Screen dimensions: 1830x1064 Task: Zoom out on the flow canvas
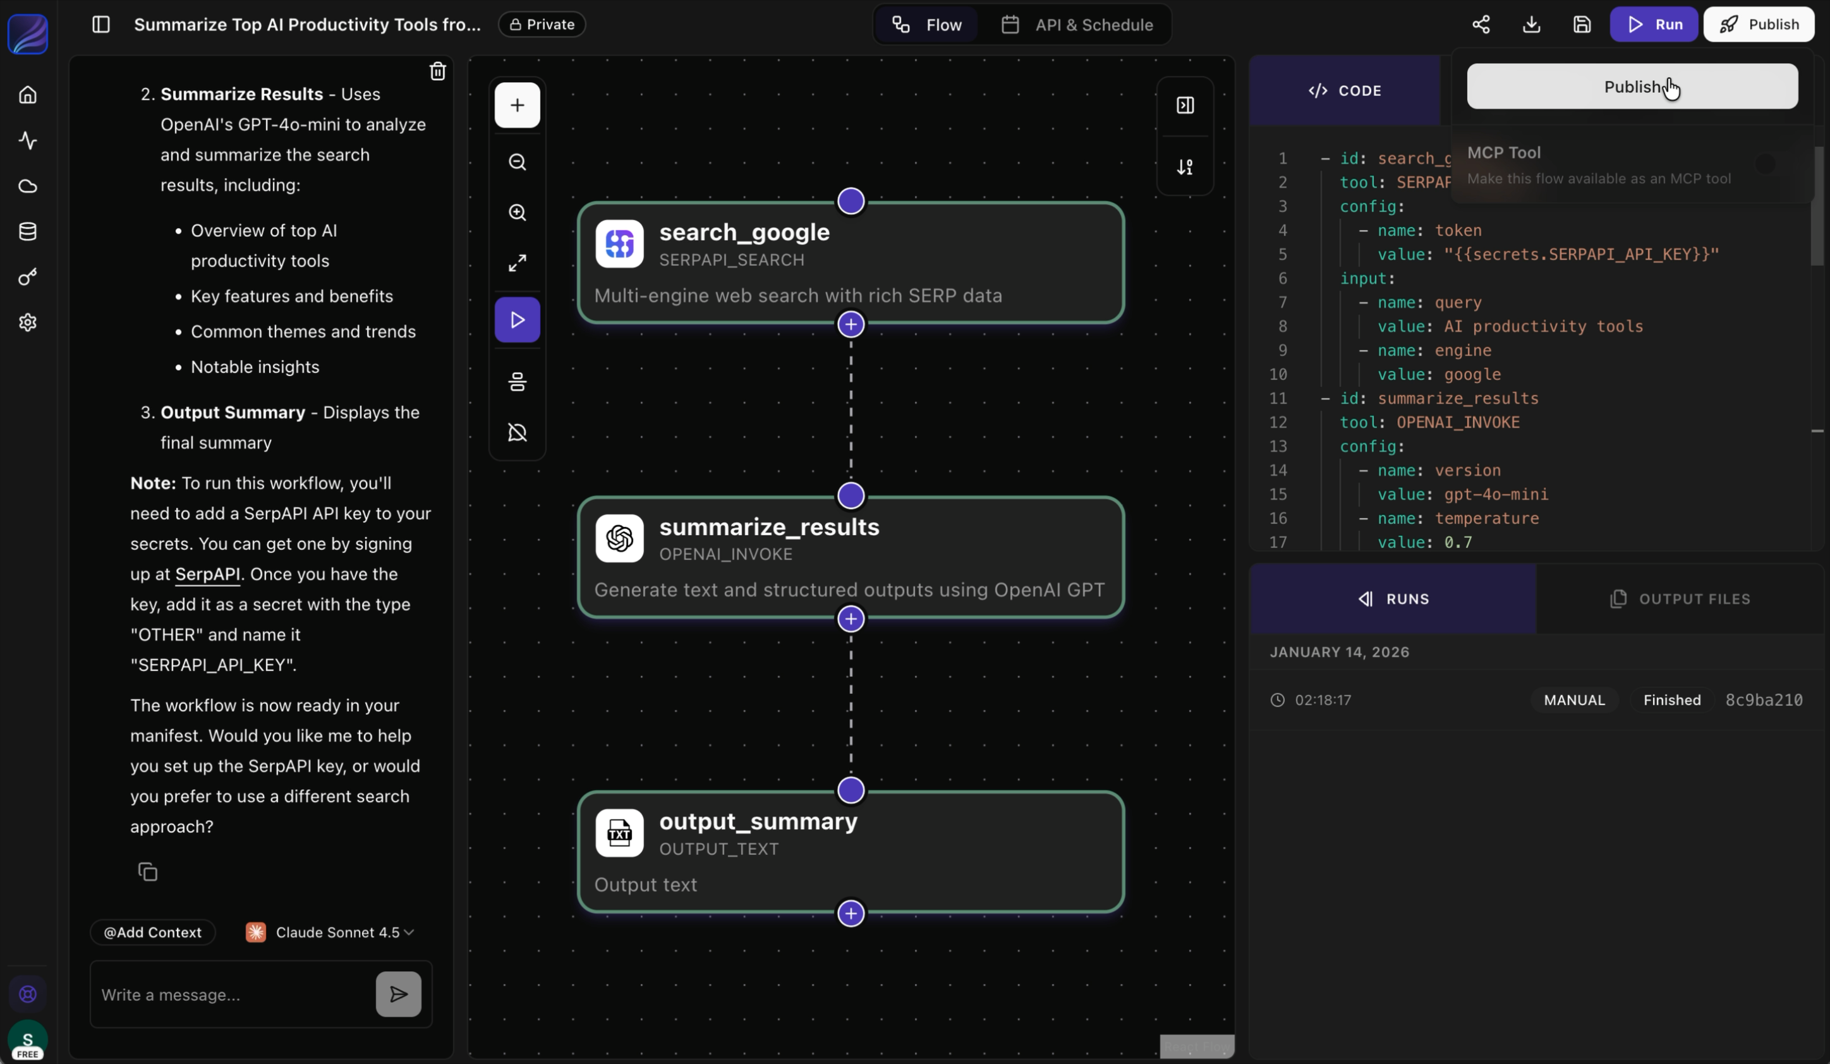[x=517, y=162]
